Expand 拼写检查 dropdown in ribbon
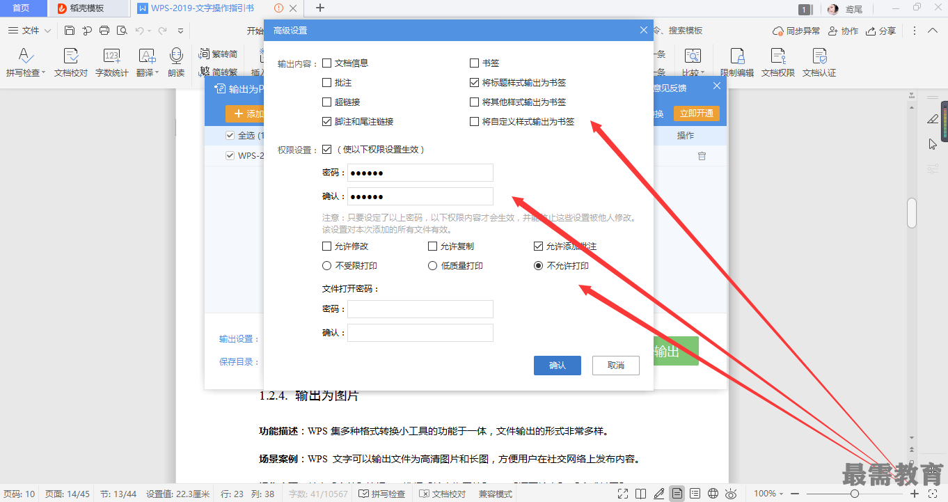 (x=43, y=72)
